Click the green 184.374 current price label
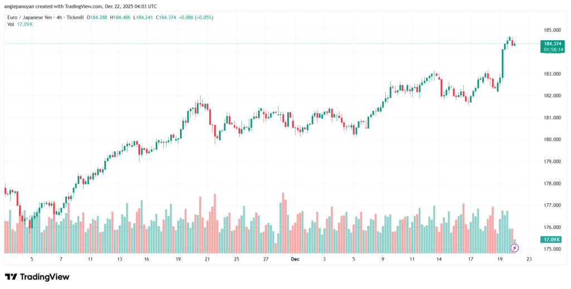 (x=552, y=43)
